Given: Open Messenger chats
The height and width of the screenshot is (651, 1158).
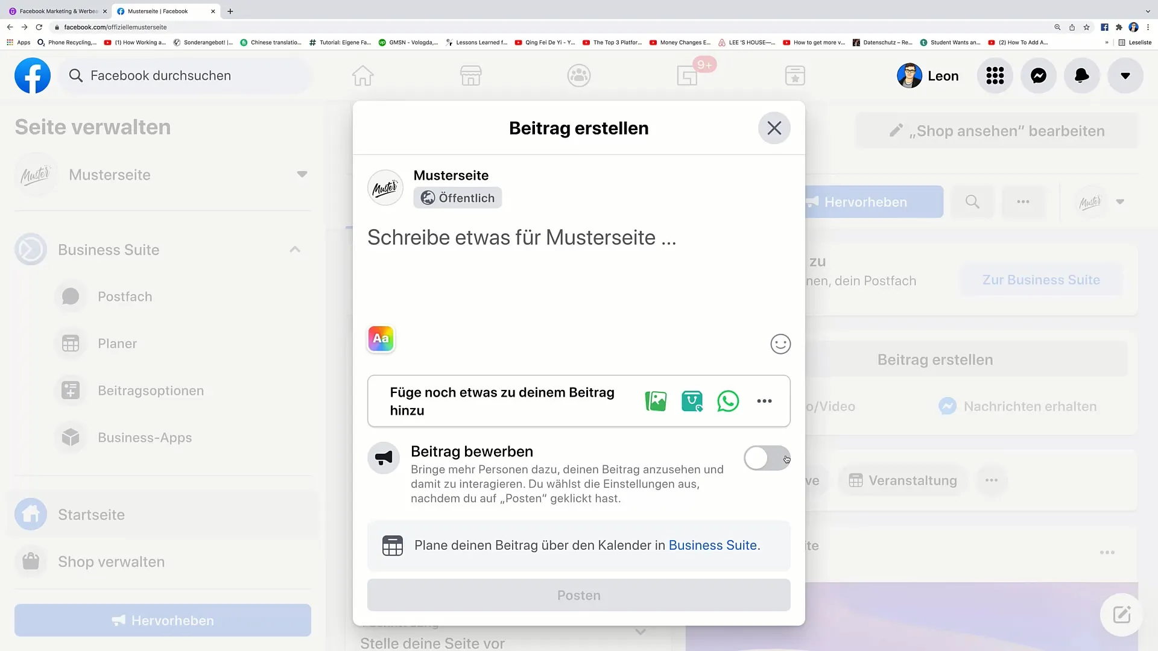Looking at the screenshot, I should coord(1038,75).
